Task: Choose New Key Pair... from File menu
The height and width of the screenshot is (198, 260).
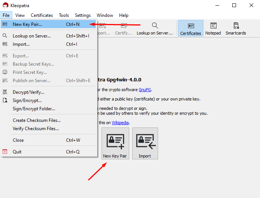Action: (x=48, y=24)
